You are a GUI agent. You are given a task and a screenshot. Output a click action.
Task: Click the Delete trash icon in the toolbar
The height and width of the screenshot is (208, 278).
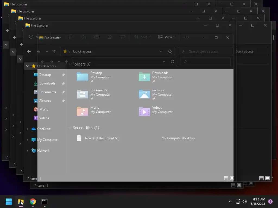123,37
